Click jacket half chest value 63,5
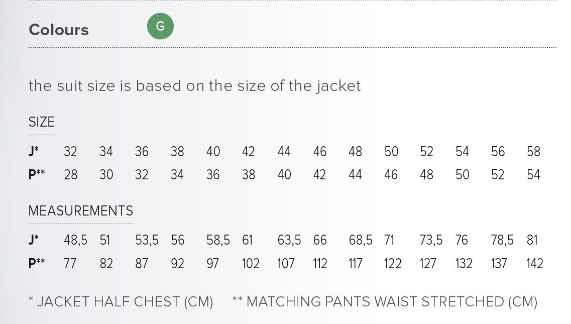 click(289, 241)
